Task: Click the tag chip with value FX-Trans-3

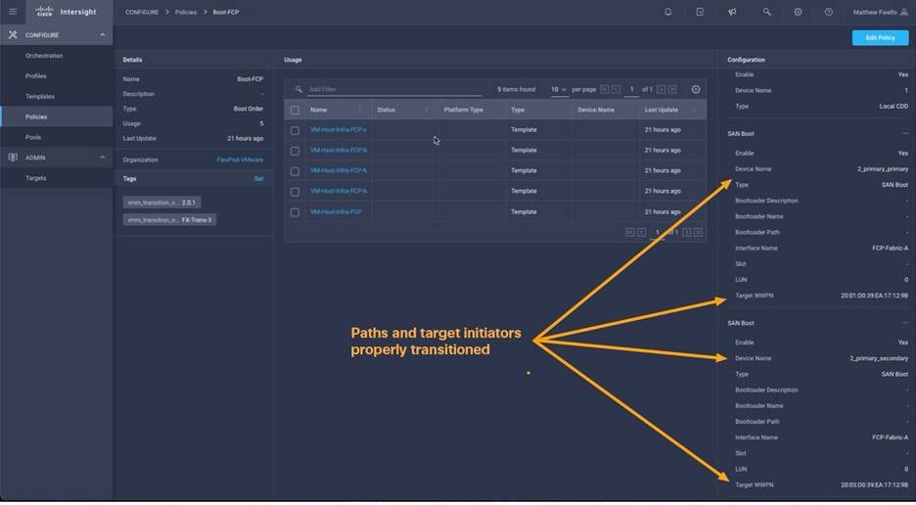Action: [x=169, y=220]
